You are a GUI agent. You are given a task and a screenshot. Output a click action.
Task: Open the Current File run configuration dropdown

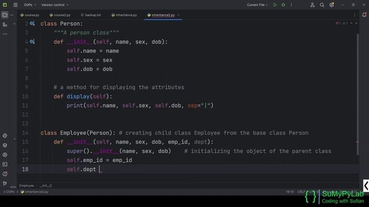pos(257,5)
